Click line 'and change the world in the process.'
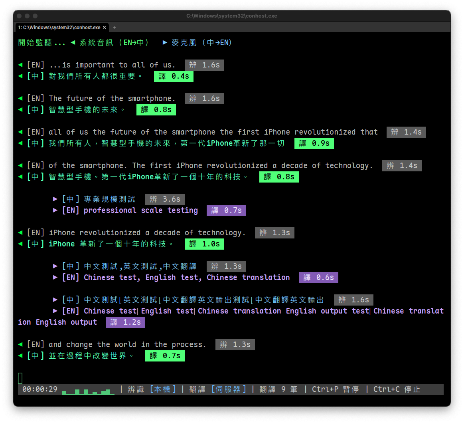Image resolution: width=464 pixels, height=423 pixels. pos(128,344)
